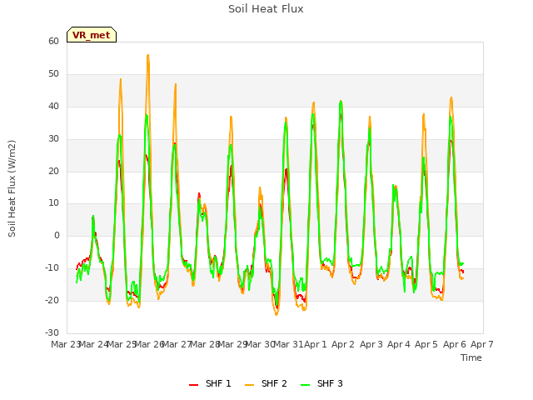The width and height of the screenshot is (533, 400).
Task: Click the -30 y-axis tick label
Action: (52, 332)
